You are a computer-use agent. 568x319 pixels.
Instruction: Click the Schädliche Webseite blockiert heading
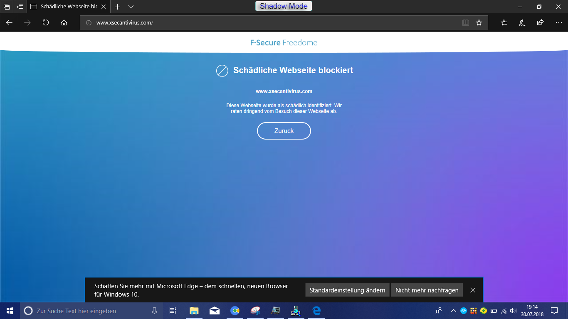293,70
